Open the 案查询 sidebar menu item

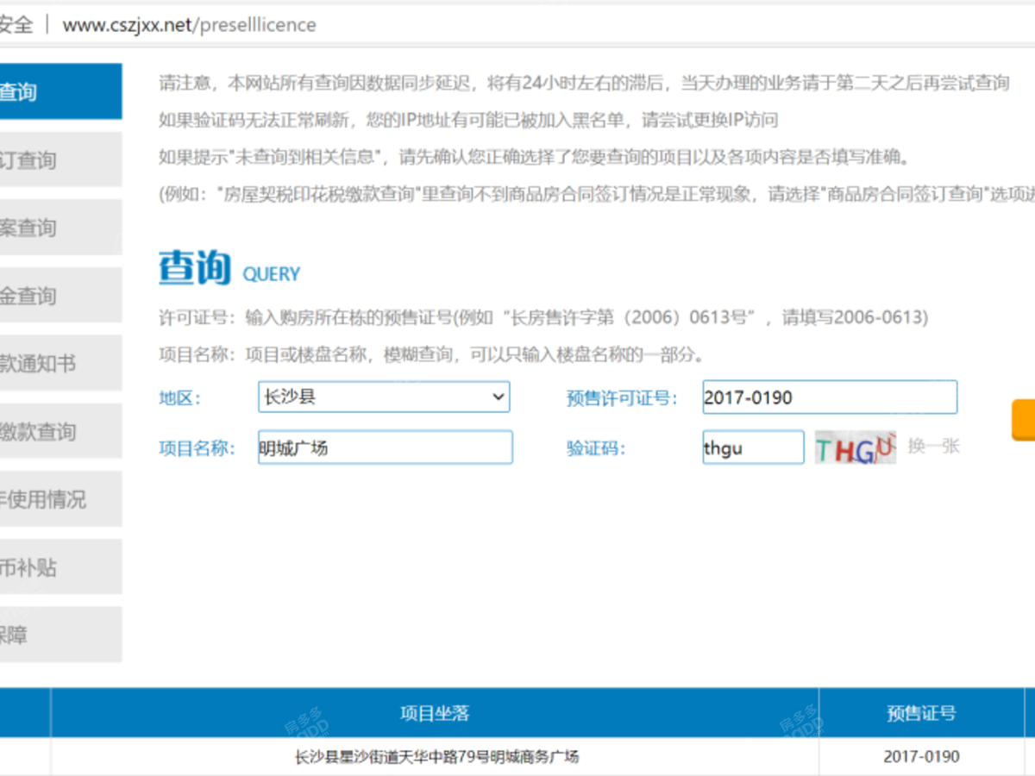click(x=60, y=228)
